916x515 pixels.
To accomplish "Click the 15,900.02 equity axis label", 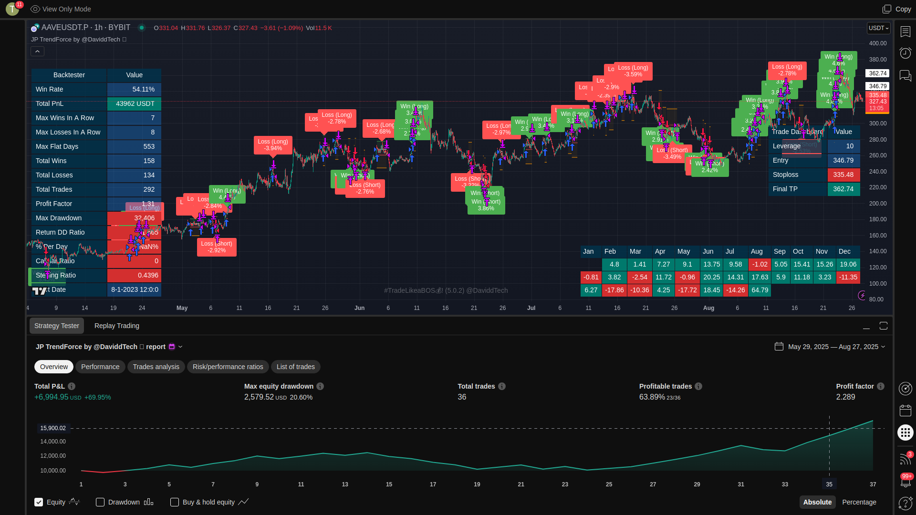I will point(53,428).
